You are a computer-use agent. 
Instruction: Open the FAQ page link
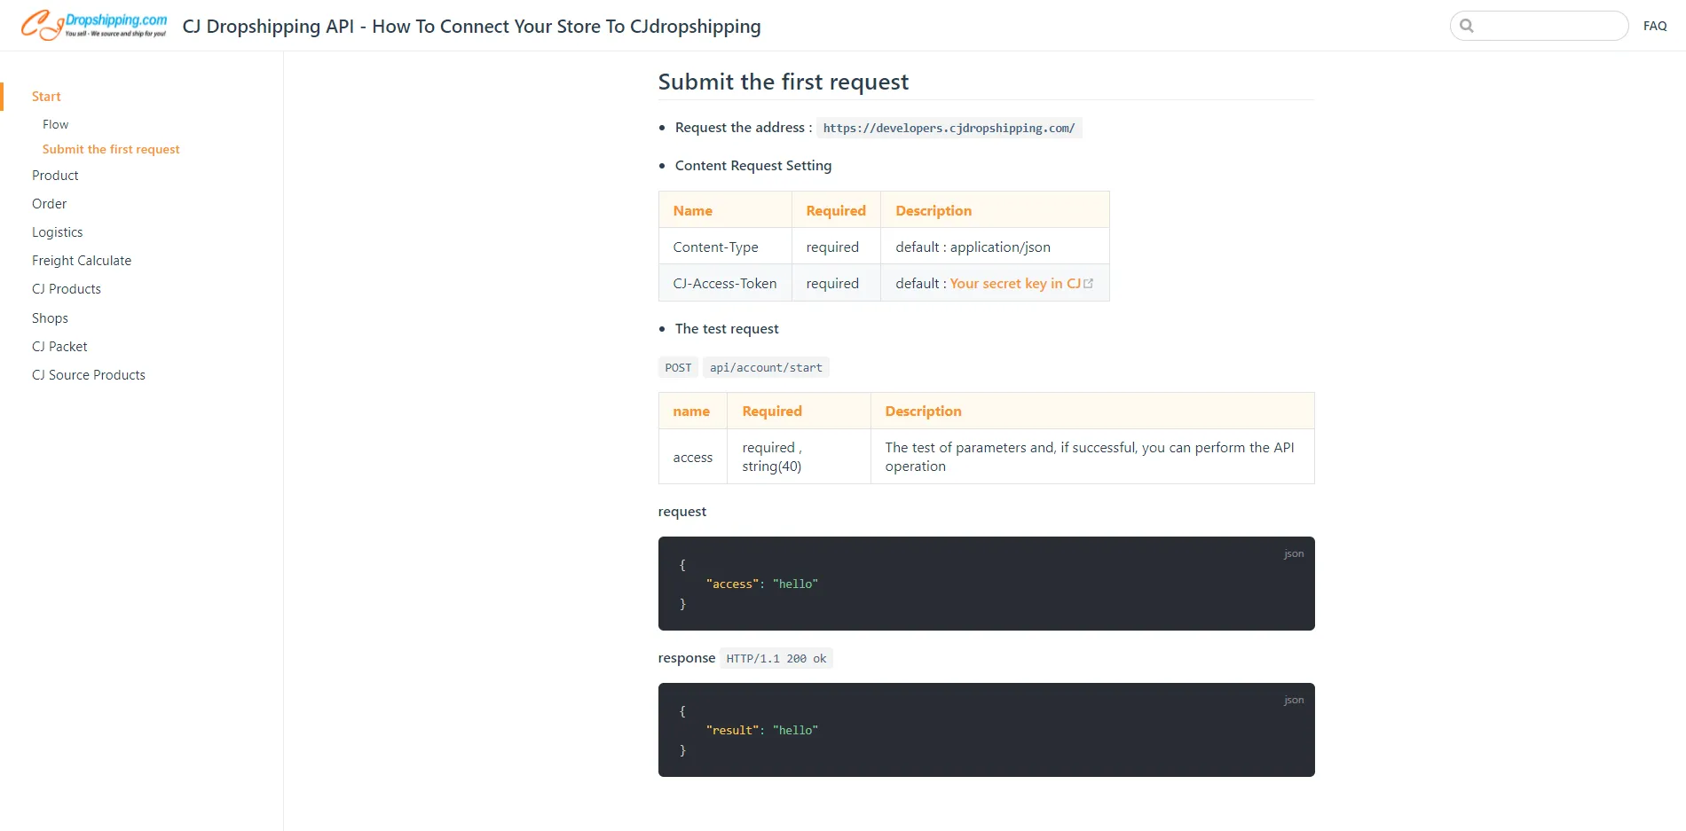[1654, 26]
